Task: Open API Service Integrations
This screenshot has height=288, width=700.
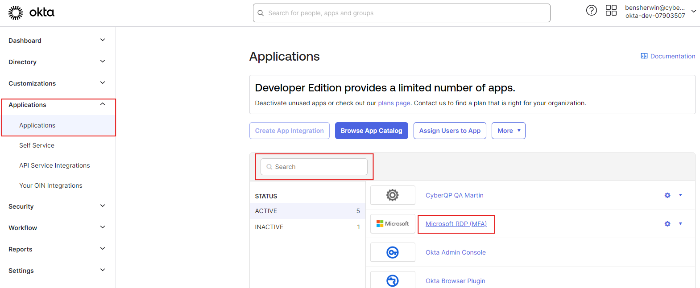Action: 54,165
